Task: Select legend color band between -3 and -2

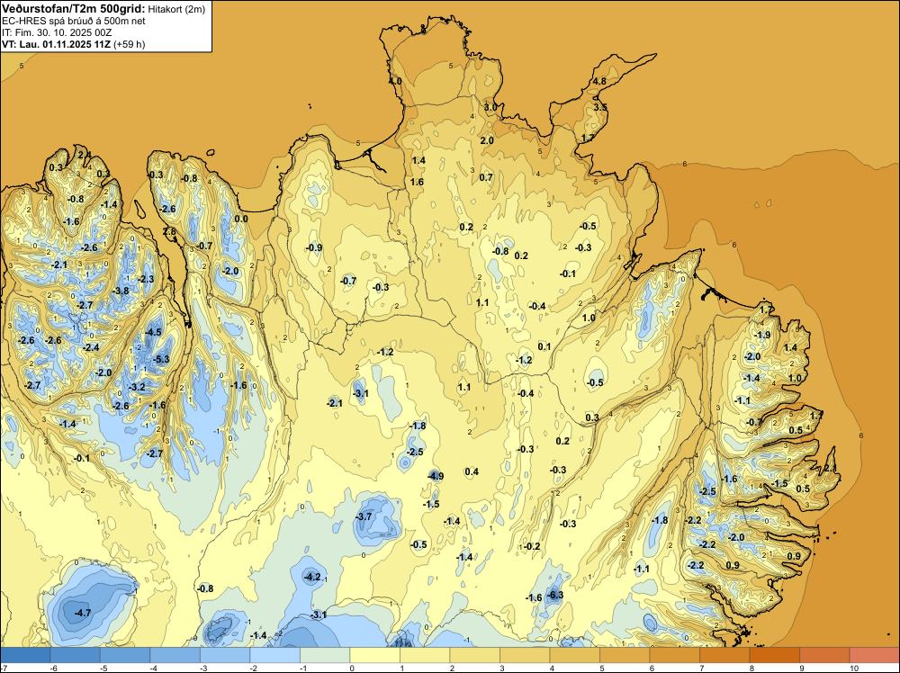Action: pyautogui.click(x=225, y=655)
